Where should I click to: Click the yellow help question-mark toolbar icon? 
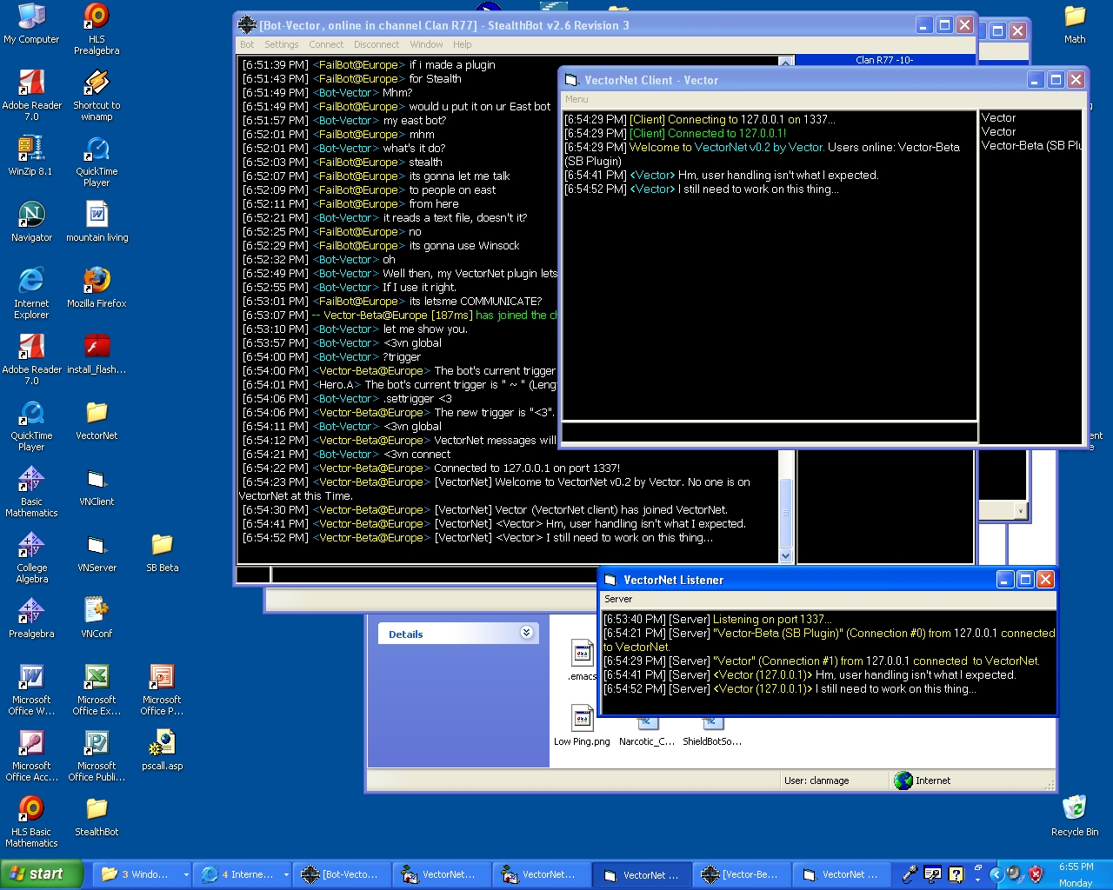[x=956, y=874]
